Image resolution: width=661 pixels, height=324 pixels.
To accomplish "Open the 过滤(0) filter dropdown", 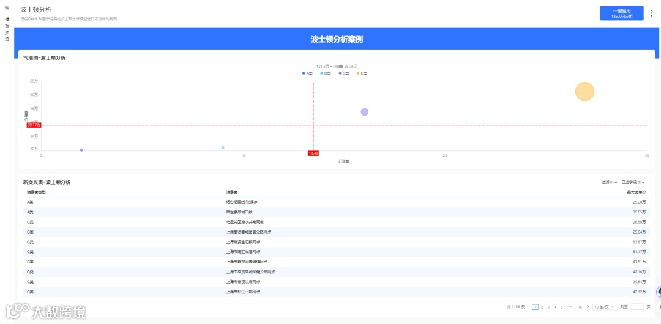I will pyautogui.click(x=609, y=182).
